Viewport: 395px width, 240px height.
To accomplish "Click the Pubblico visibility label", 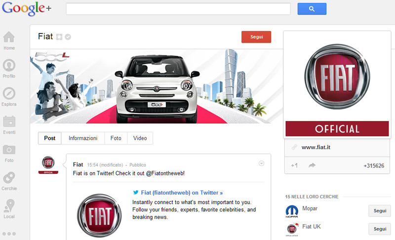I will [x=138, y=165].
